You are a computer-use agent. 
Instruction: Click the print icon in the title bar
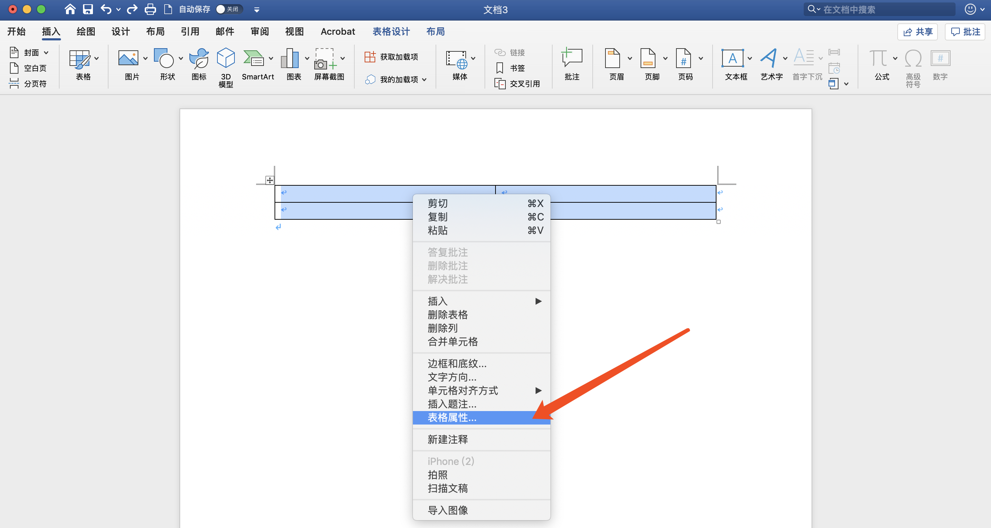click(x=150, y=9)
